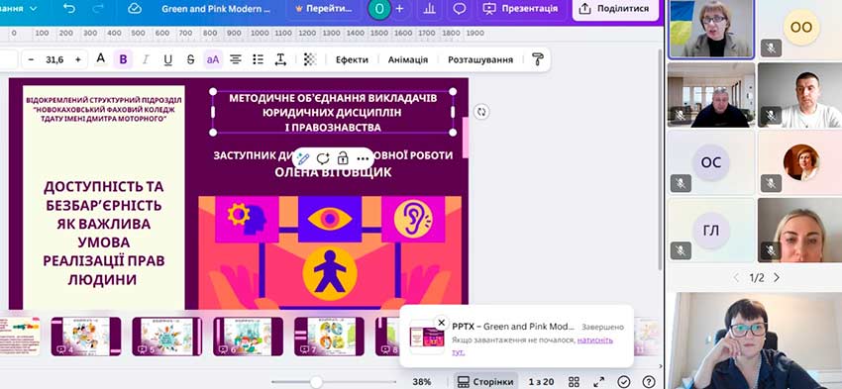Open slide 5 thumbnail
Image resolution: width=842 pixels, height=389 pixels.
[167, 336]
